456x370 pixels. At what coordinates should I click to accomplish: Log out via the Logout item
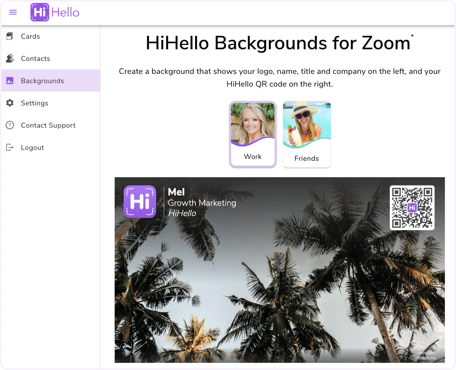click(51, 148)
